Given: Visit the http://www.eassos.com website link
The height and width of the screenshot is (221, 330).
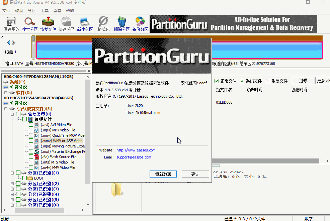Looking at the screenshot, I should tap(136, 150).
